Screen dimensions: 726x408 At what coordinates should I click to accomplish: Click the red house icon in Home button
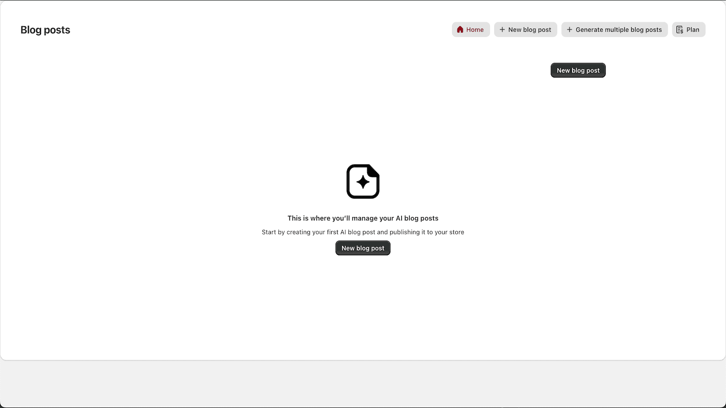tap(460, 29)
